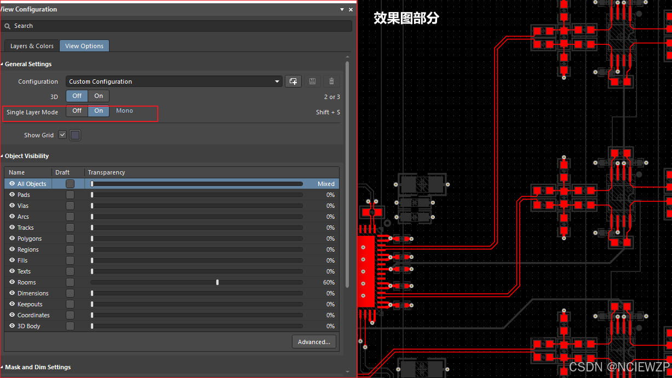Viewport: 672px width, 378px height.
Task: Toggle Texts visibility eye
Action: point(12,271)
